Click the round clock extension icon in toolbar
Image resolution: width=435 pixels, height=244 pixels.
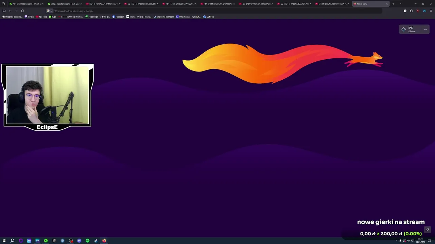click(405, 11)
